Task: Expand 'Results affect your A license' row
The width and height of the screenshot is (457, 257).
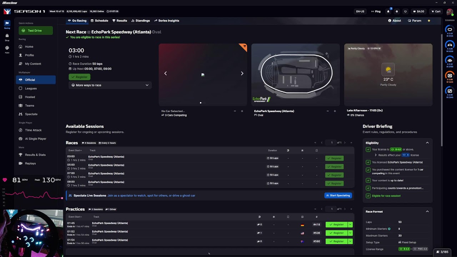Action: point(376,155)
